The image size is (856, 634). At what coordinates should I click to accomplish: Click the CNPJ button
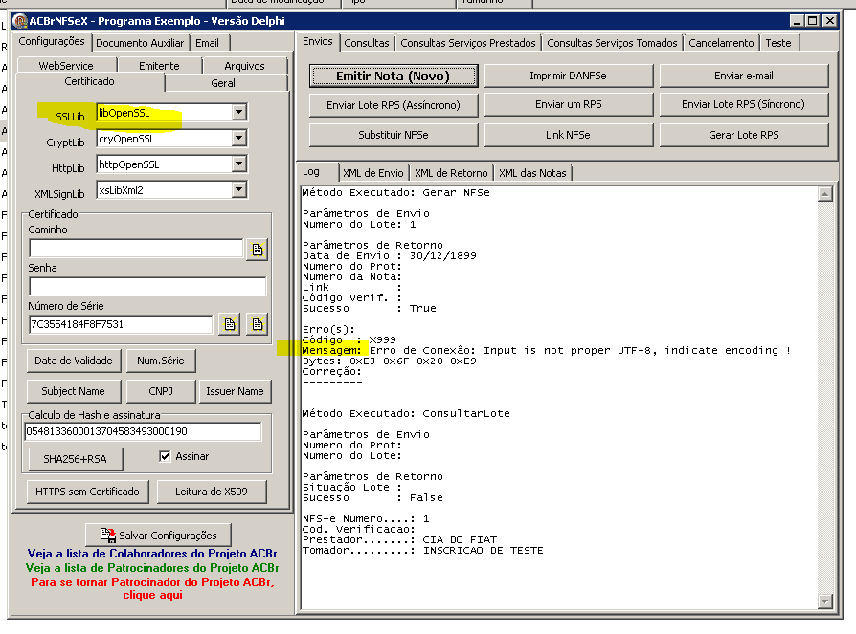click(161, 391)
